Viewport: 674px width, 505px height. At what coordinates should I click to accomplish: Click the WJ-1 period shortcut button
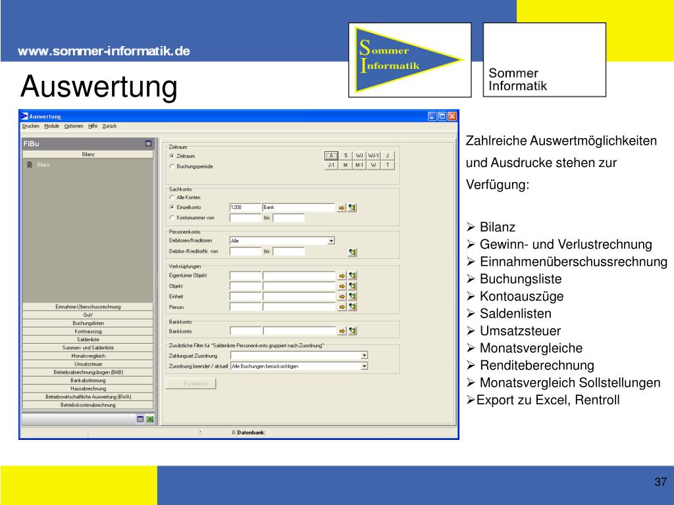pyautogui.click(x=373, y=156)
